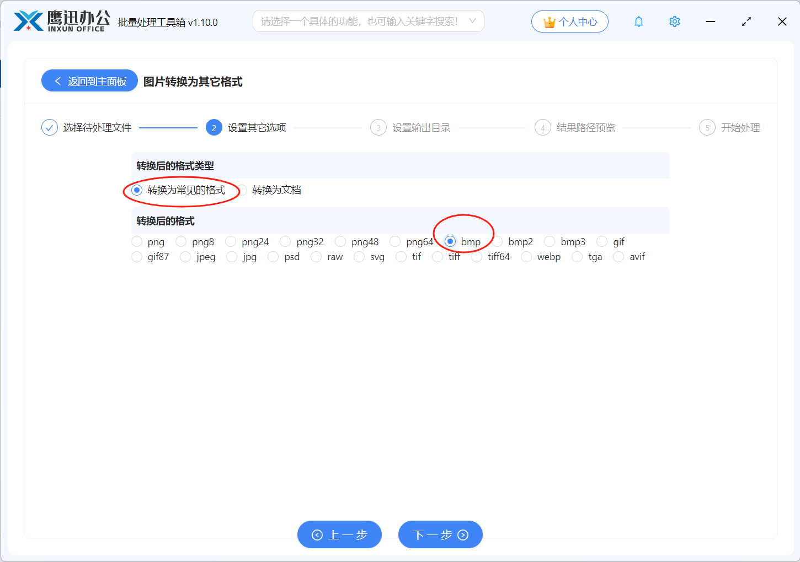Jump to 选择待处理文件 step label

tap(97, 128)
